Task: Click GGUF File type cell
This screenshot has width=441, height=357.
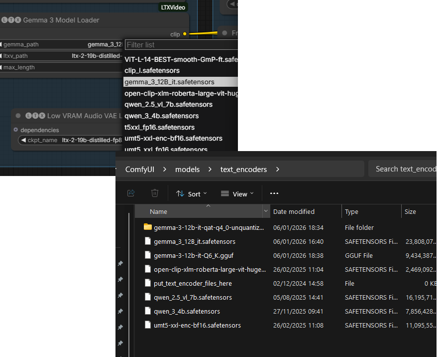Action: coord(358,256)
